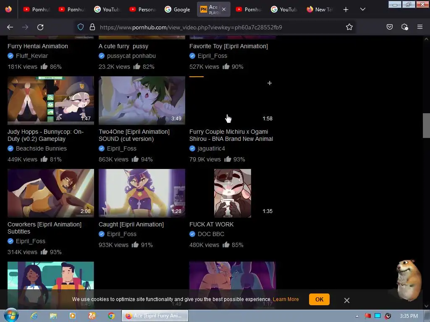Expand the list all tabs chevron
The image size is (430, 322).
click(x=362, y=9)
